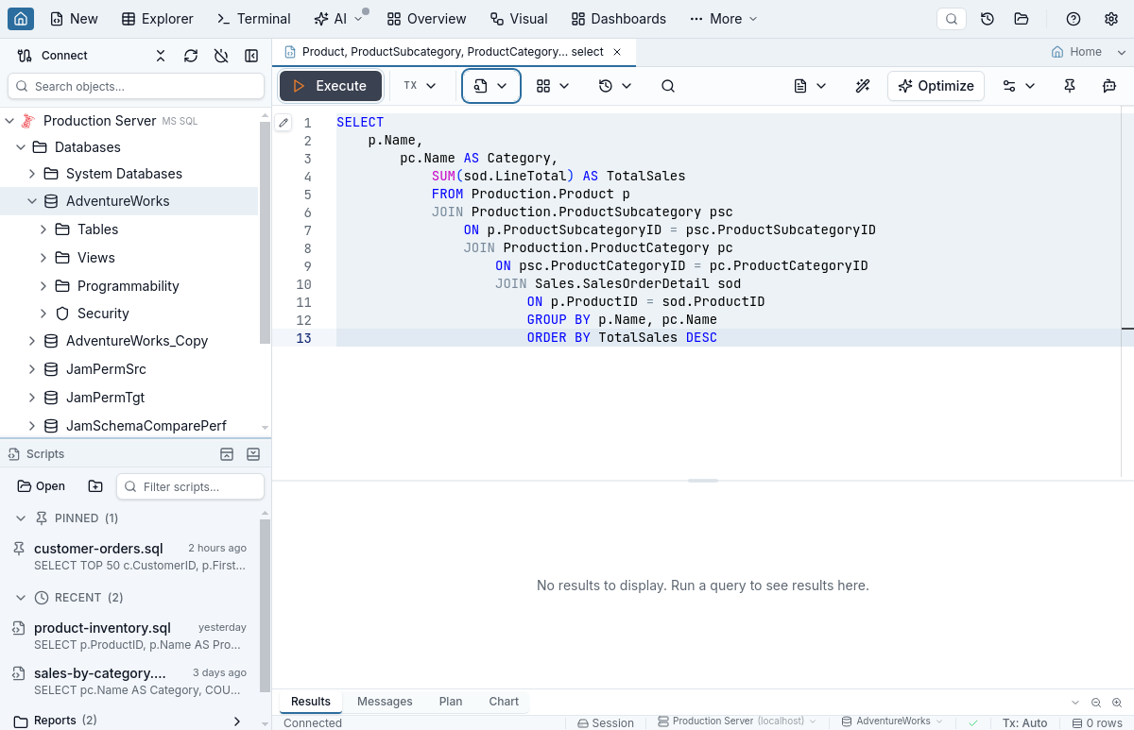Collapse the Scripts panel upward icon
The width and height of the screenshot is (1134, 730).
click(x=227, y=454)
